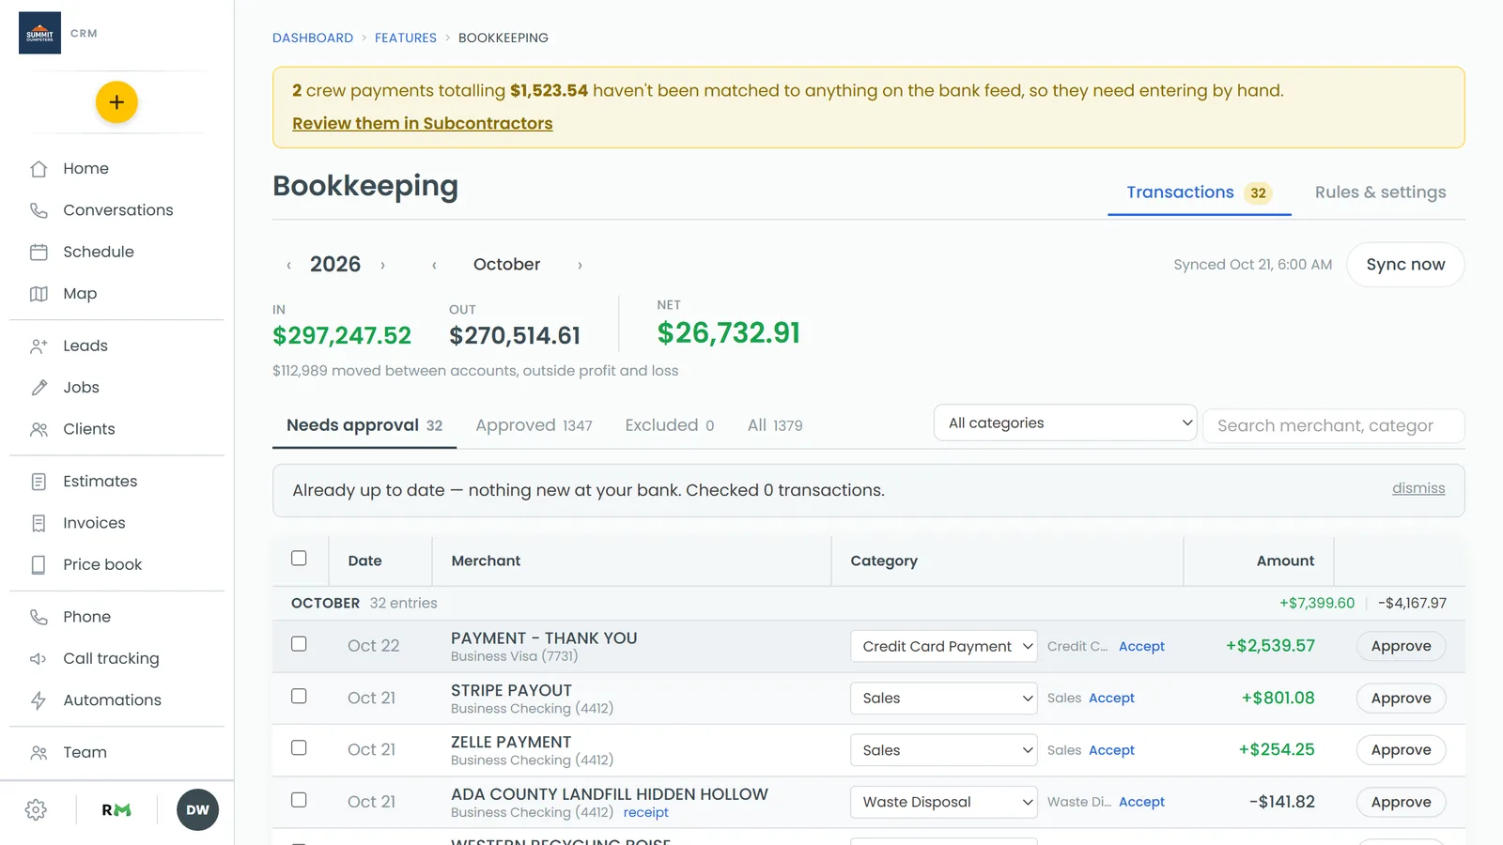Open the ZELLE PAYMENT Sales category dropdown
This screenshot has height=845, width=1503.
[944, 750]
